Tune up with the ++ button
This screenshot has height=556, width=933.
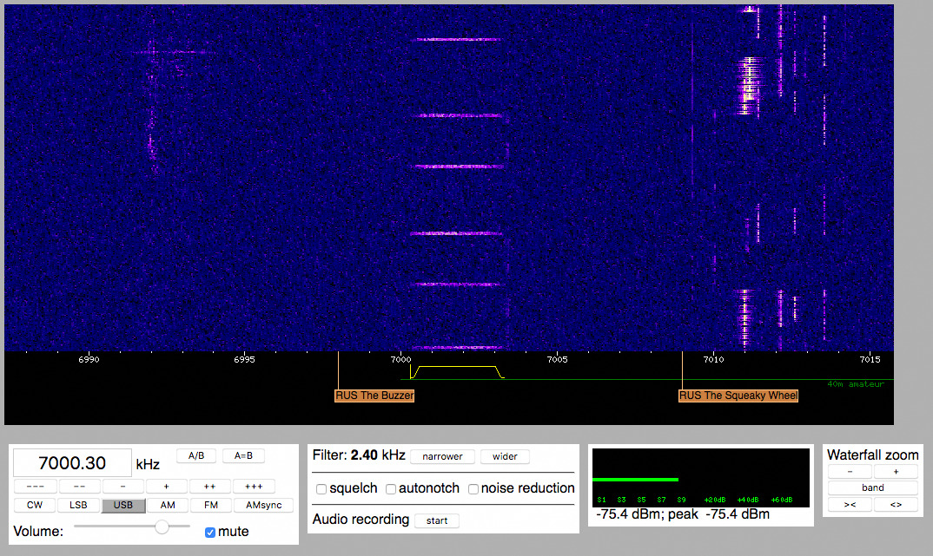tap(209, 486)
